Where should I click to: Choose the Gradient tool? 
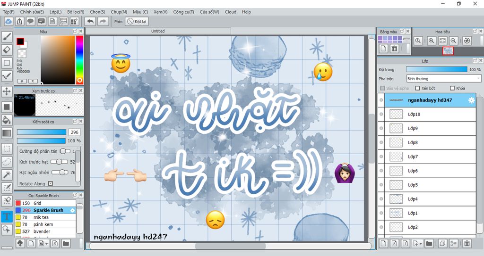pyautogui.click(x=7, y=133)
